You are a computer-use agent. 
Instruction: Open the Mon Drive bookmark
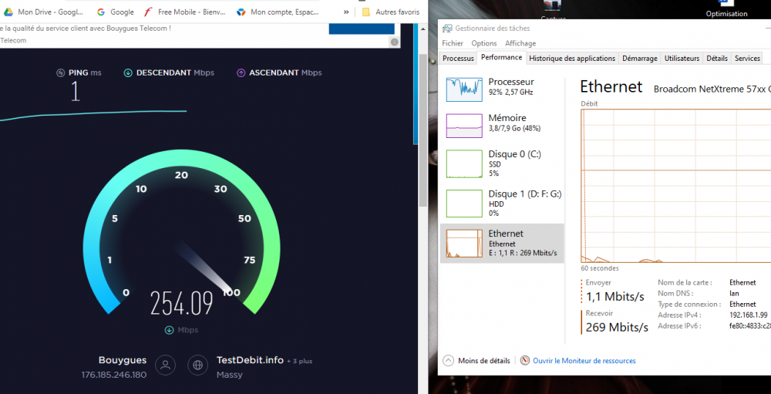(x=45, y=12)
